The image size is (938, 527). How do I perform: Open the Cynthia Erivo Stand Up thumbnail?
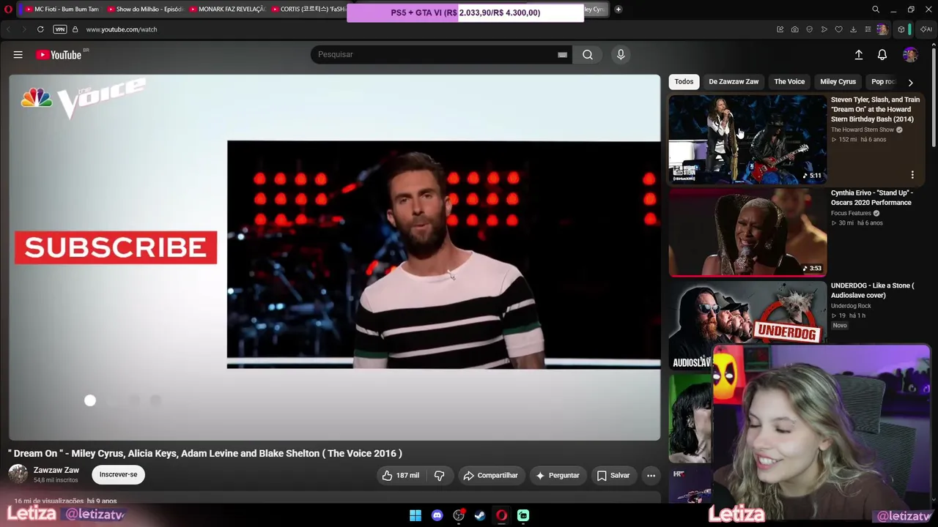(747, 232)
